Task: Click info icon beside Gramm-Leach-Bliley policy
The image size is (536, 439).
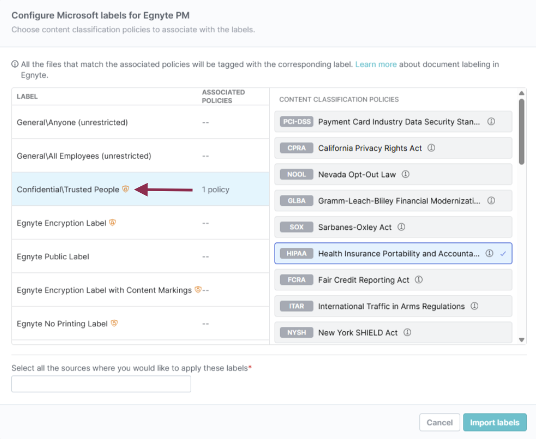Action: click(491, 201)
